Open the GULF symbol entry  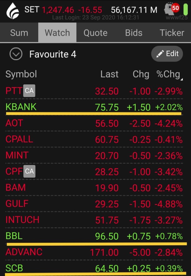(x=17, y=204)
